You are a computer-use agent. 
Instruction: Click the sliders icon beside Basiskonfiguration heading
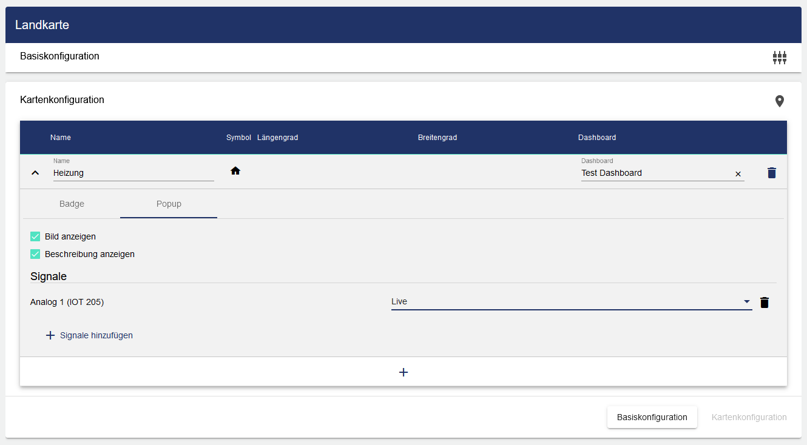coord(779,58)
